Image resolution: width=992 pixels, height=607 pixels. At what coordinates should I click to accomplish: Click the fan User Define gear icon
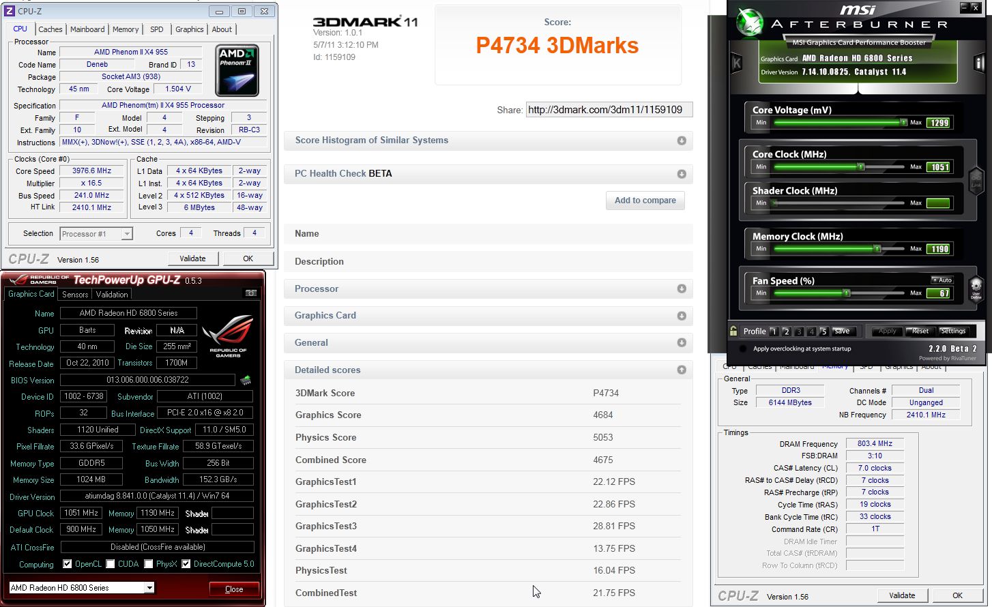[976, 288]
